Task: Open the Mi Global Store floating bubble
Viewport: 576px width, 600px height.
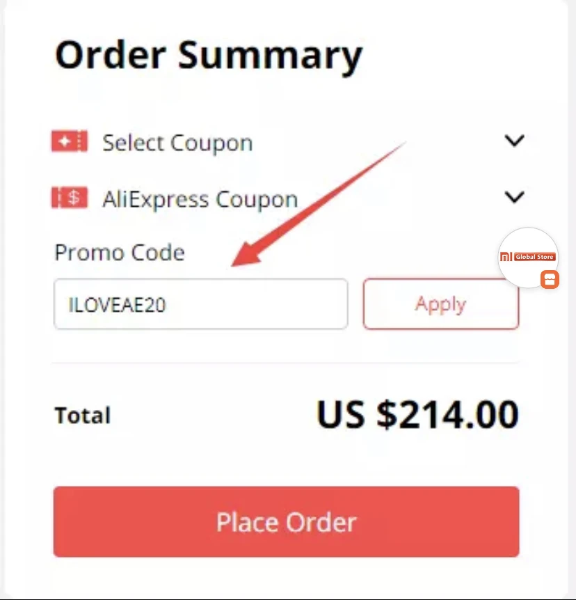Action: (528, 257)
